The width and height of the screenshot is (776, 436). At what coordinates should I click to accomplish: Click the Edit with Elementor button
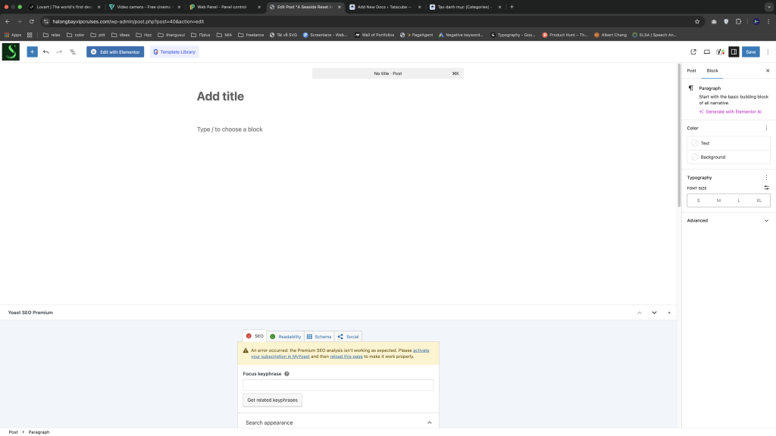coord(115,51)
